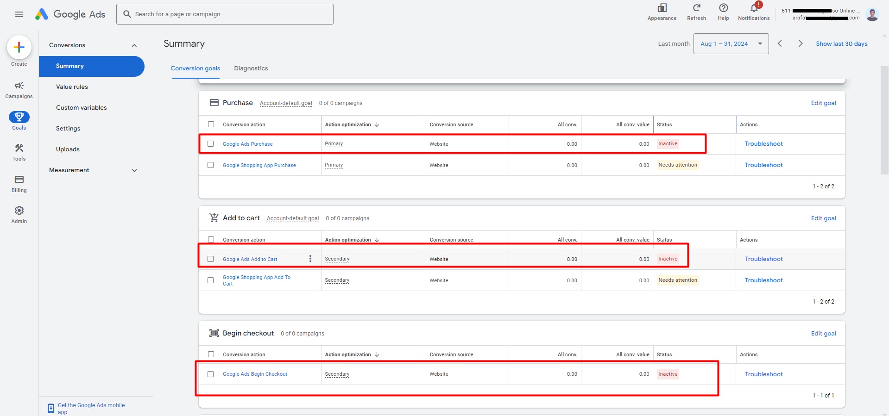The image size is (889, 416).
Task: Open Tools in sidebar
Action: tap(19, 152)
